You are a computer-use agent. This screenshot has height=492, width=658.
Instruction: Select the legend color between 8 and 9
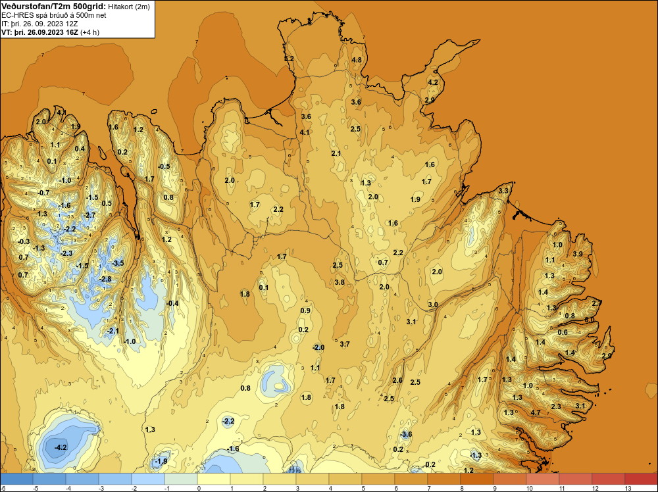[476, 479]
